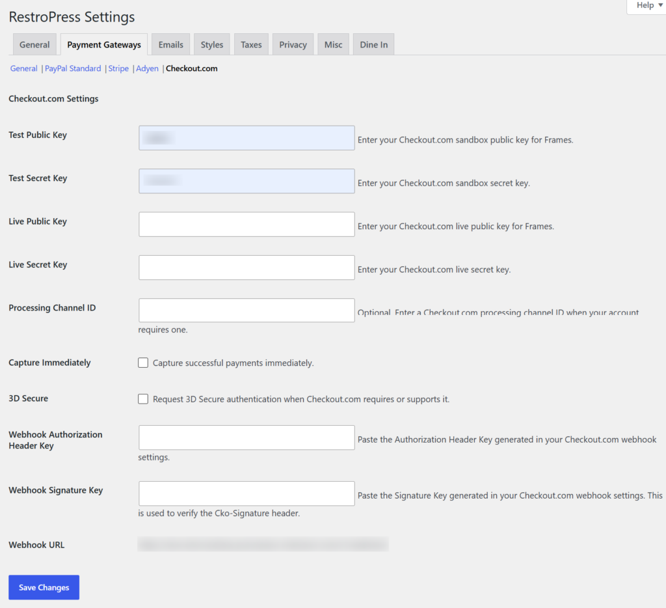Select the Payment Gateways tab
The height and width of the screenshot is (608, 666).
104,45
